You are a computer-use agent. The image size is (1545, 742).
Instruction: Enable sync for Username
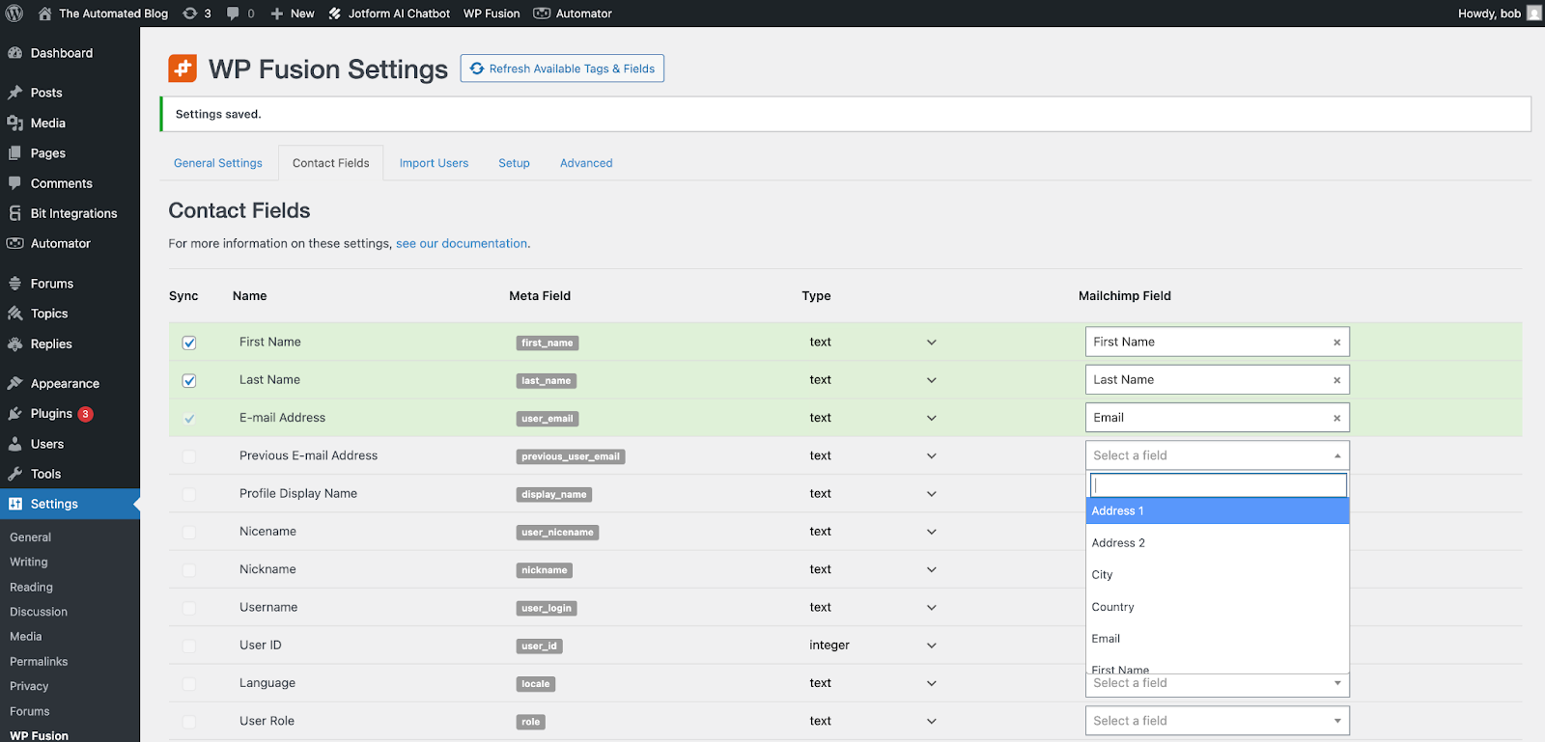189,608
